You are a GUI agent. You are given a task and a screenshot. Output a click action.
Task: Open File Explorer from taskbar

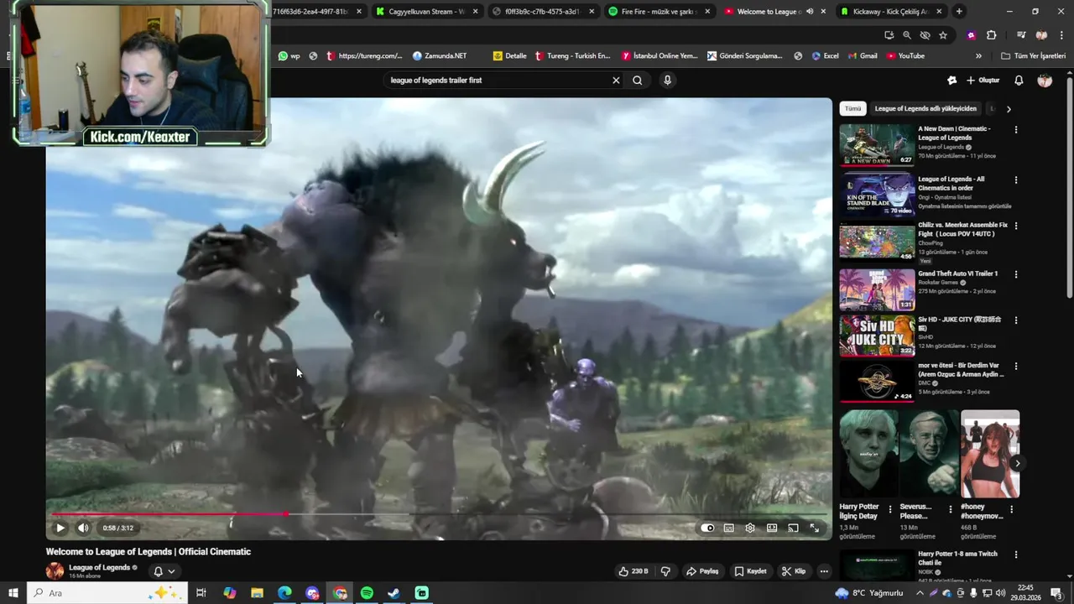(257, 593)
